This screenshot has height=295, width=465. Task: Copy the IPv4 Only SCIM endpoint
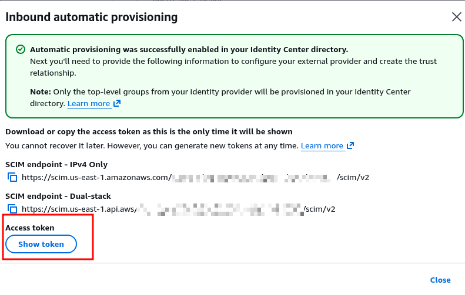pos(12,177)
